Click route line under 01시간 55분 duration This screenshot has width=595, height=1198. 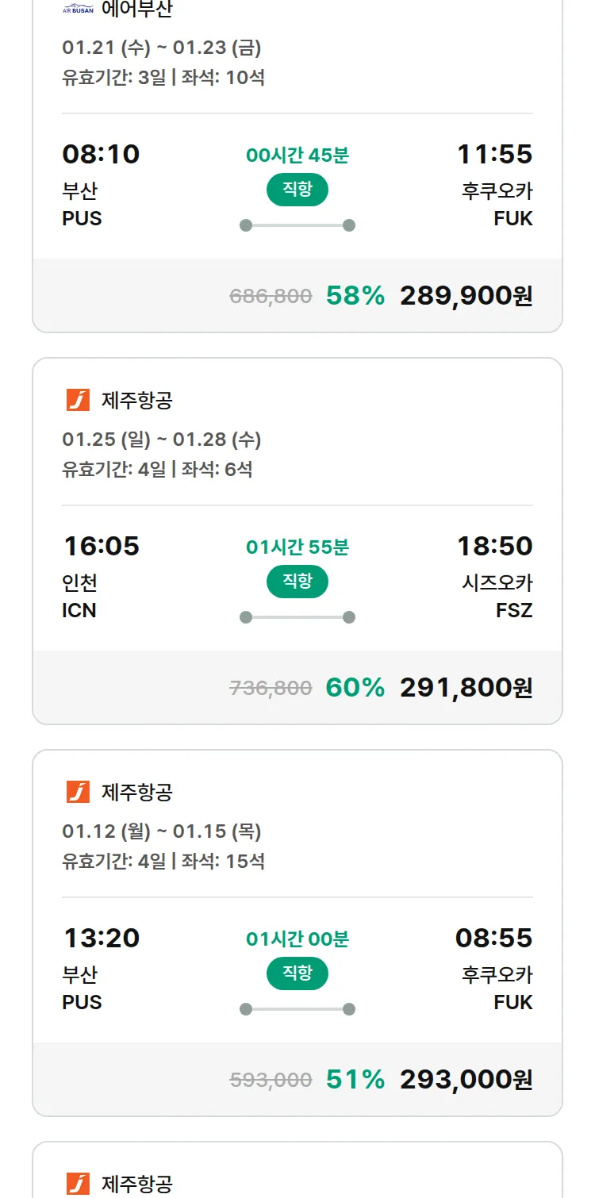point(297,617)
